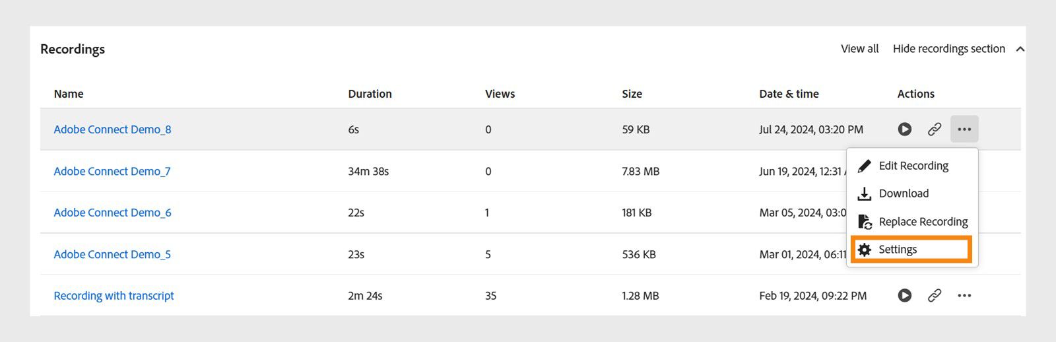Click Hide recordings section label

point(948,49)
